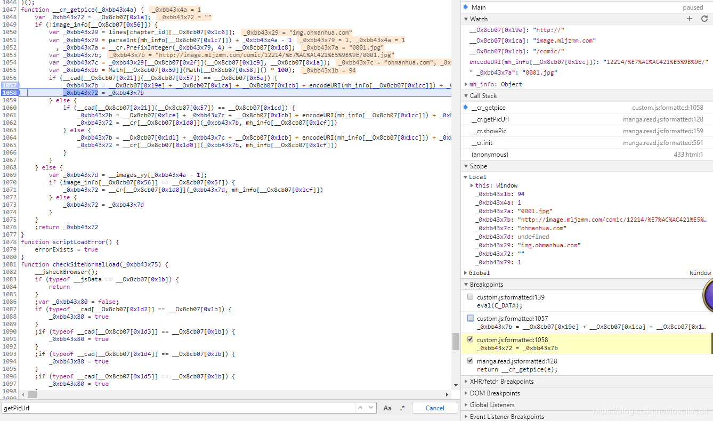Set breakpoint on line number 1076
This screenshot has height=421, width=713.
tap(9, 227)
